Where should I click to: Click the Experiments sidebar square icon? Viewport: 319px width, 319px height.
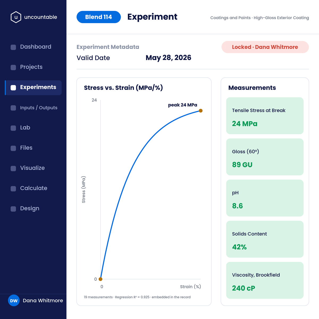[x=13, y=88]
